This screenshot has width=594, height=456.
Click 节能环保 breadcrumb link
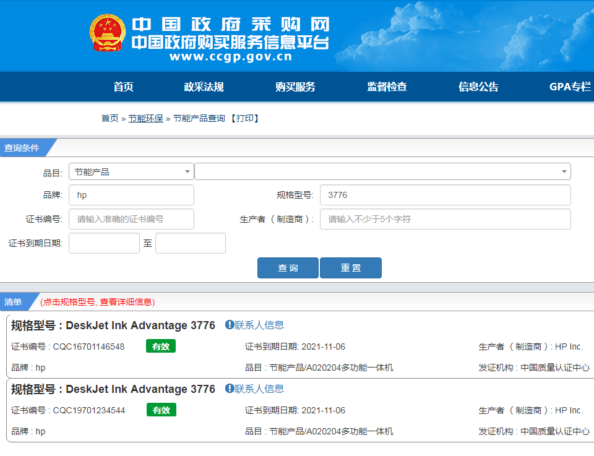[x=145, y=118]
